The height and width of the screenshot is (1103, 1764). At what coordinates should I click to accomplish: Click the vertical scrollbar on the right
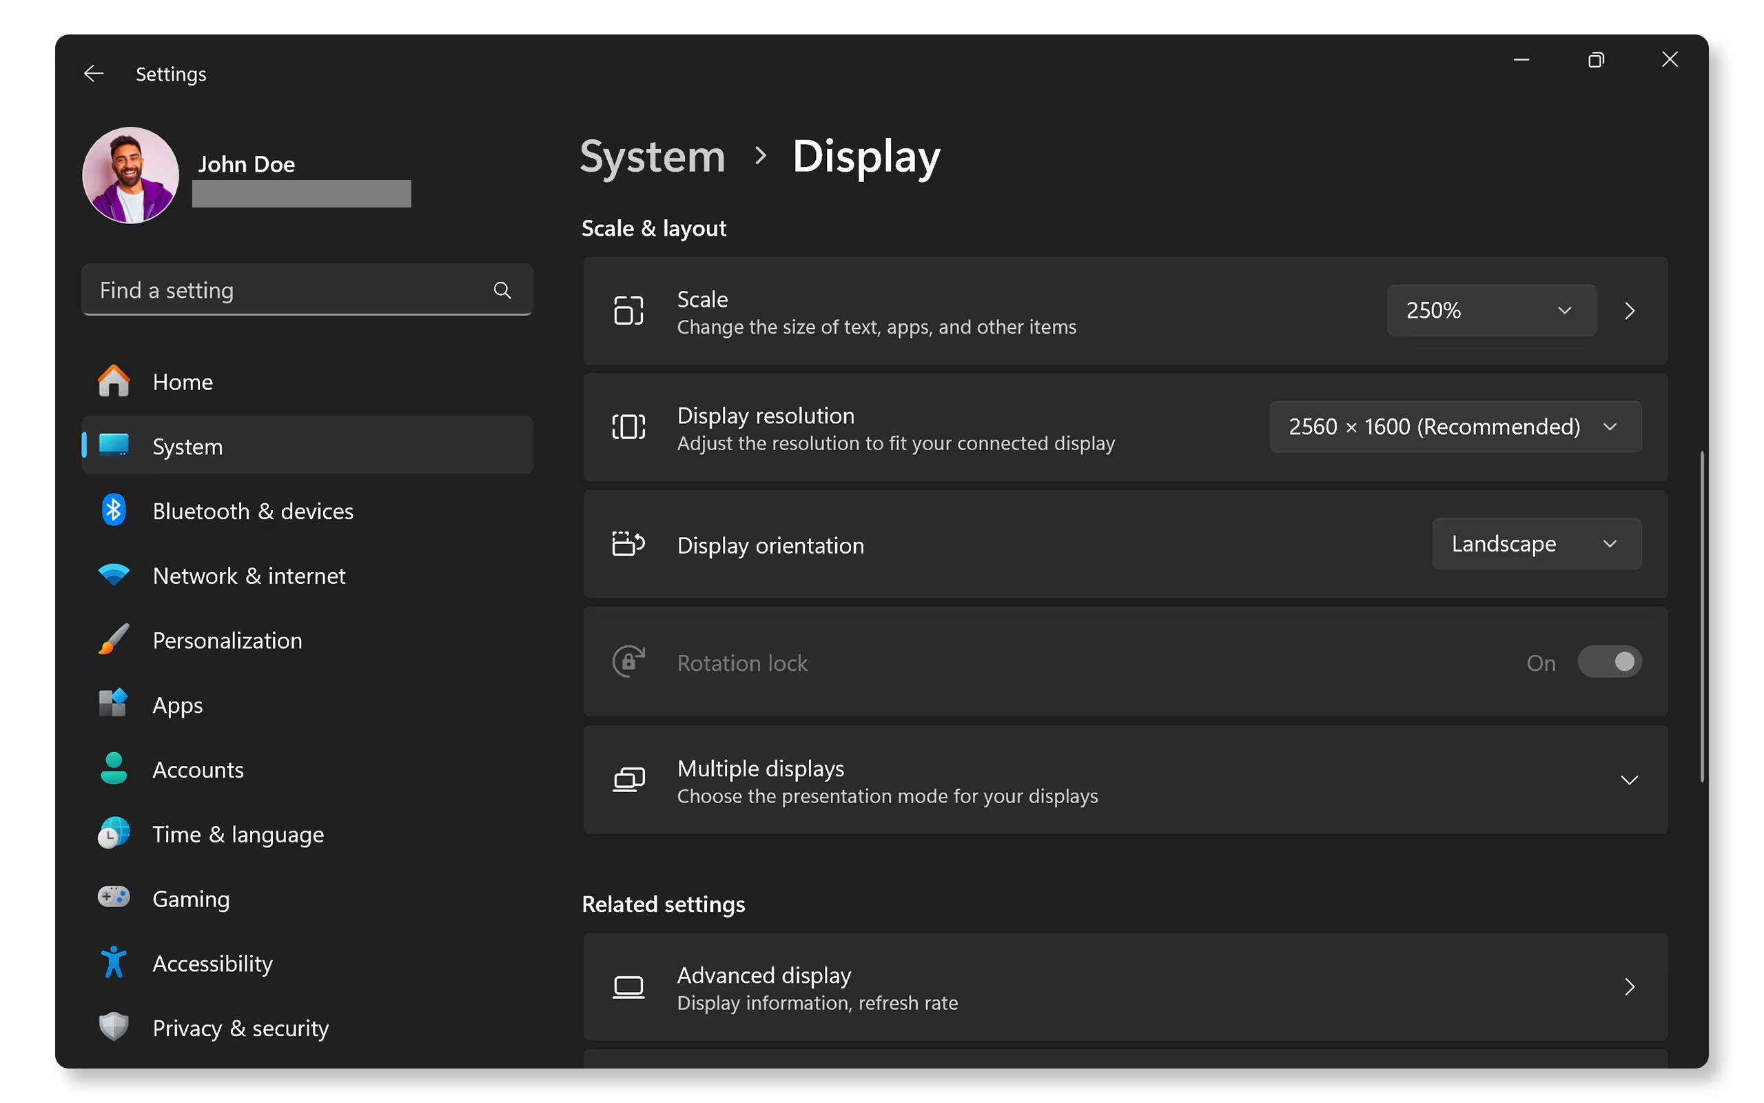tap(1702, 616)
